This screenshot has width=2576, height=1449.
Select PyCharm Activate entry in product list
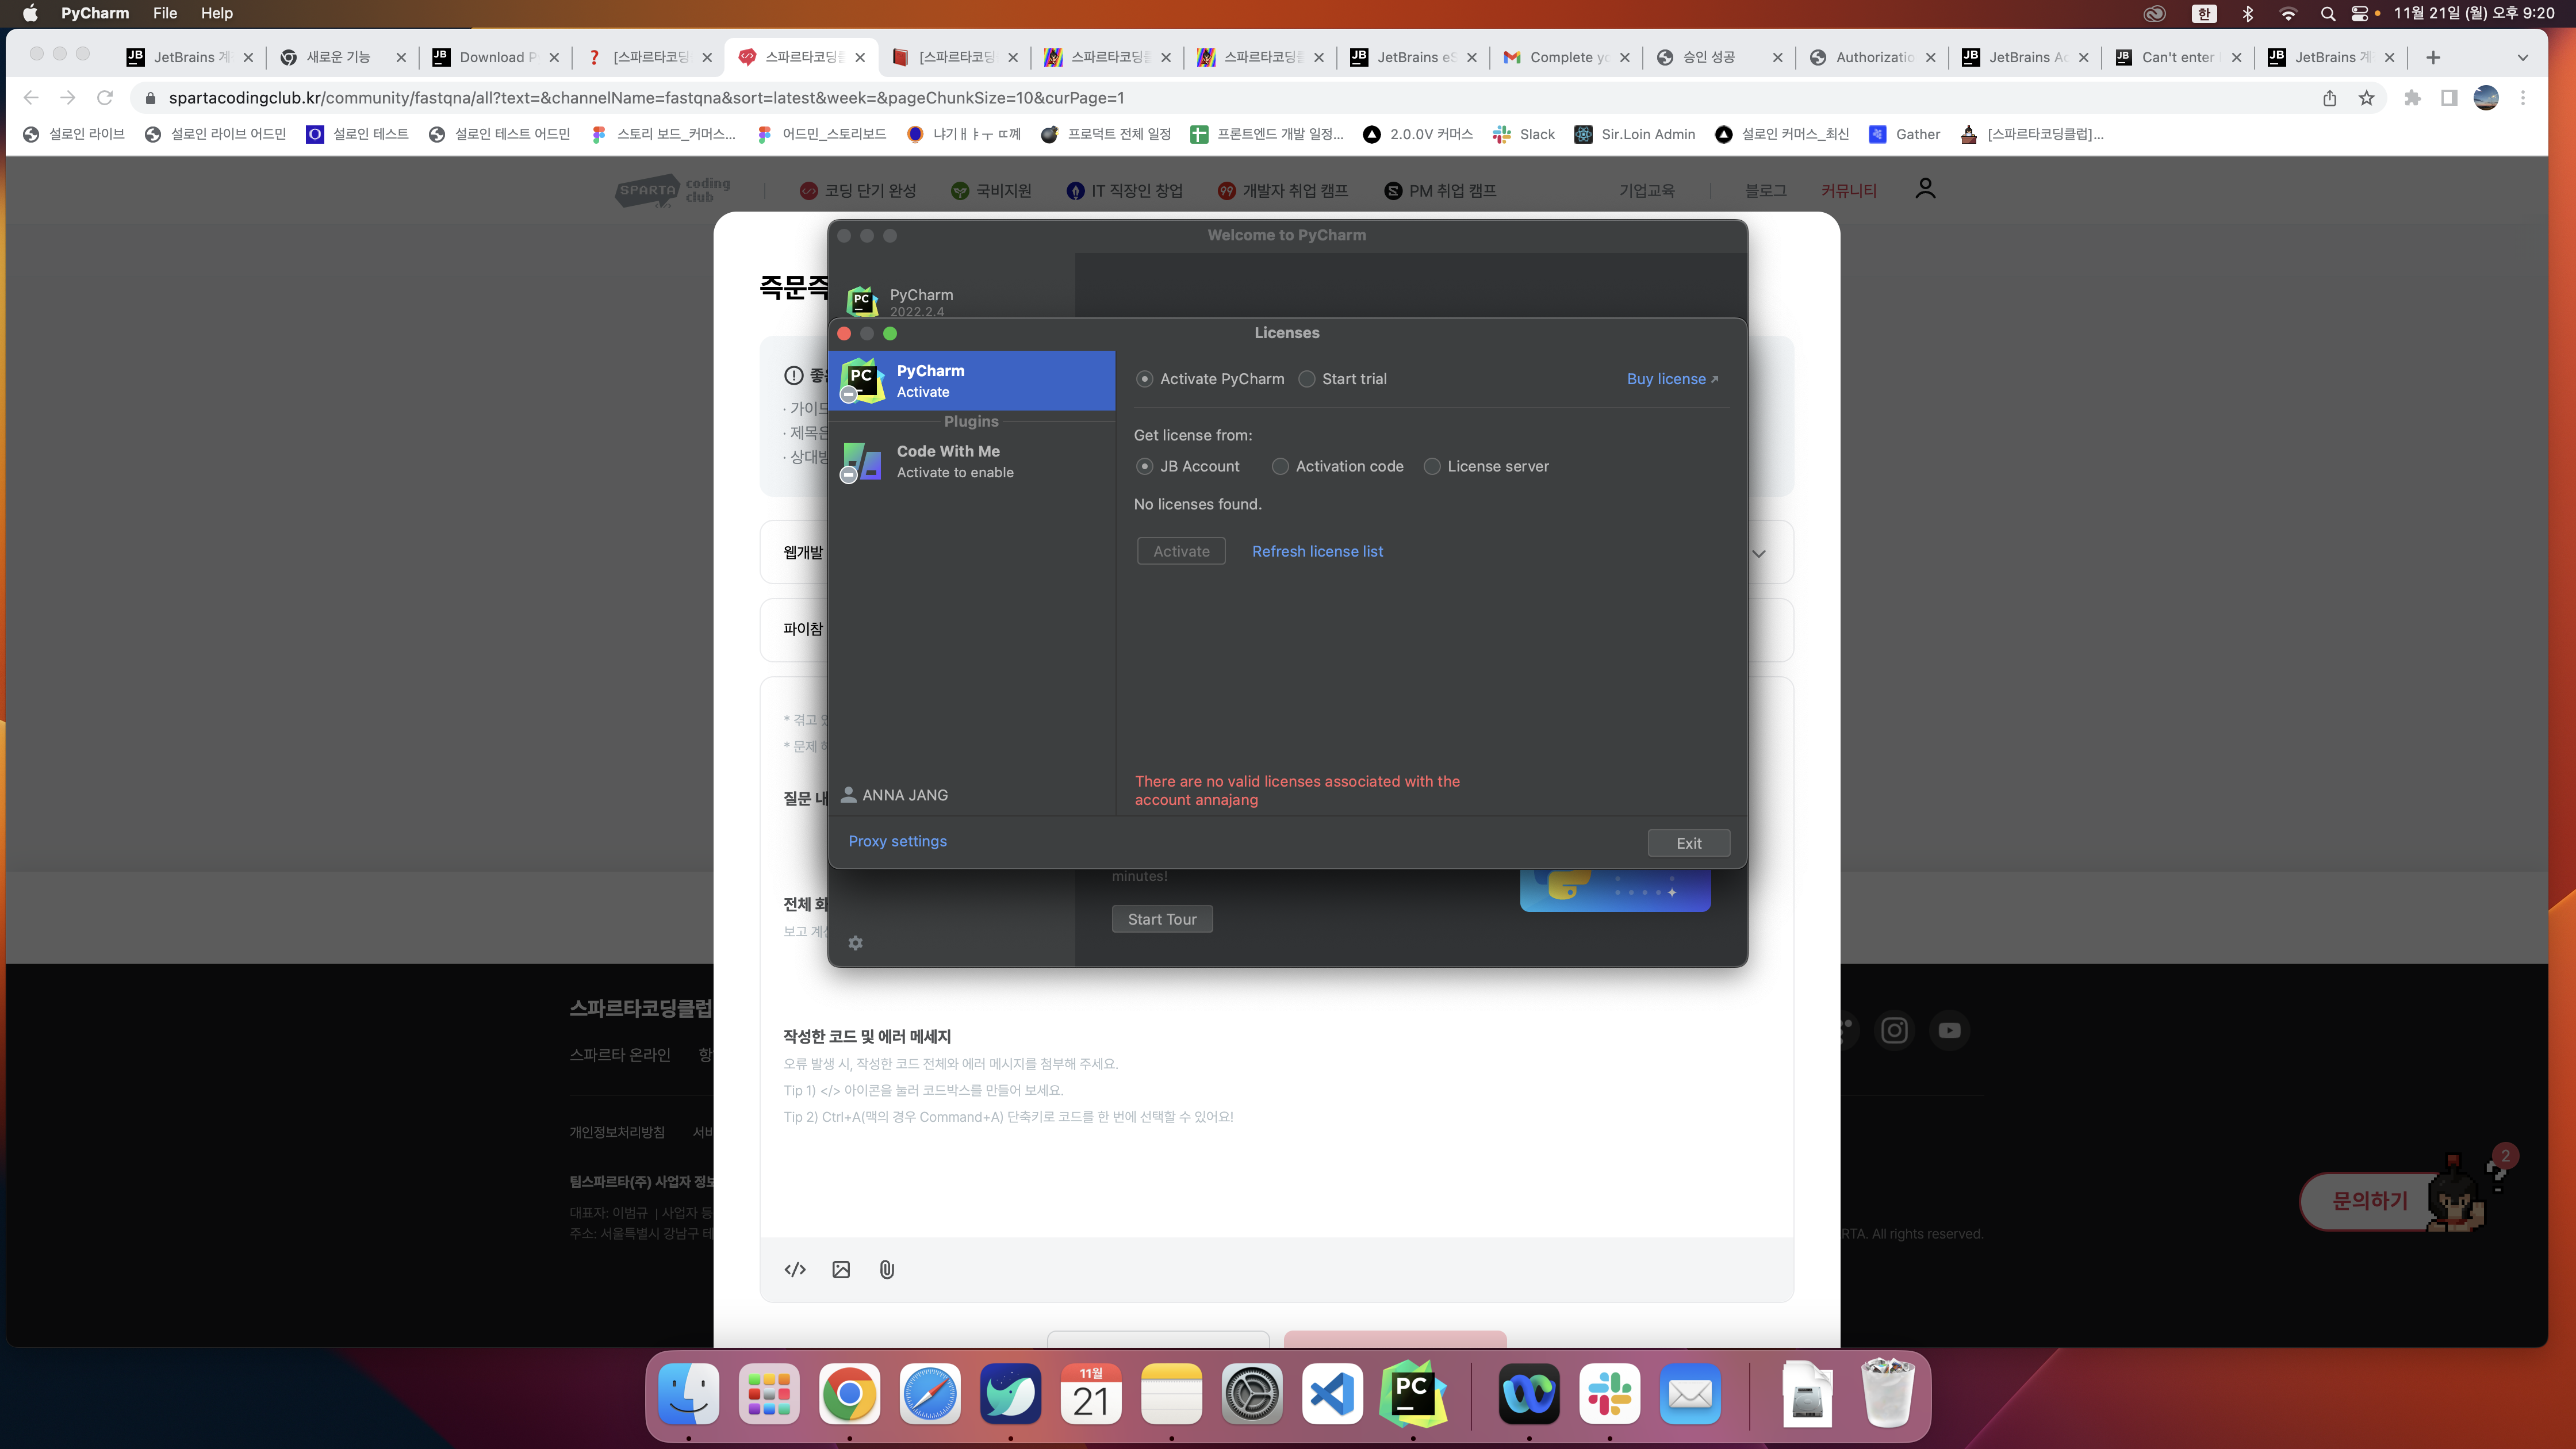(x=972, y=381)
